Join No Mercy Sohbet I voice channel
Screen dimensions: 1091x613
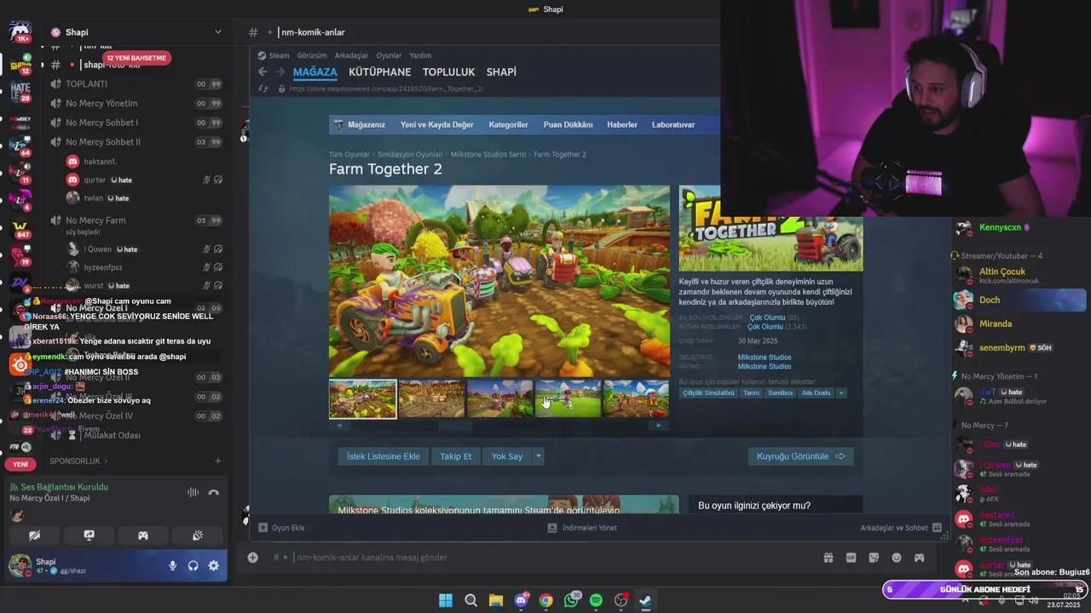(x=135, y=123)
